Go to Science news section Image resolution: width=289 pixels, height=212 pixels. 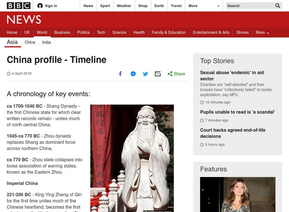coord(119,32)
